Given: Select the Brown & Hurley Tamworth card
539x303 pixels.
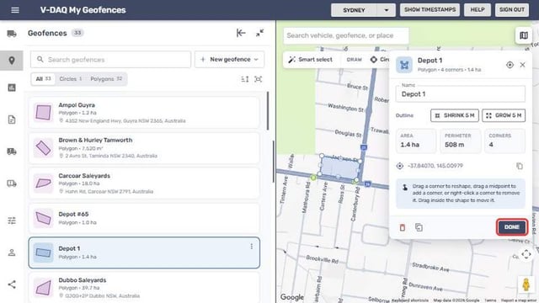Looking at the screenshot, I should [144, 148].
